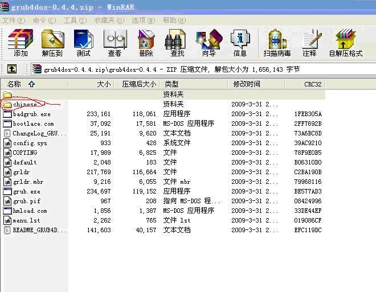The height and width of the screenshot is (292, 376).
Task: Sort by 名称 column header
Action: click(x=35, y=84)
